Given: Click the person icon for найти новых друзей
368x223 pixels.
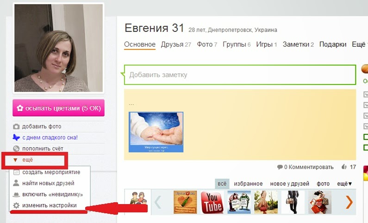Looking at the screenshot, I should click(16, 183).
